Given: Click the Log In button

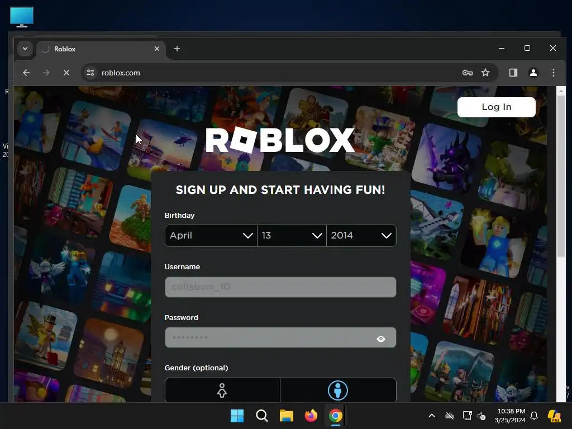Looking at the screenshot, I should [496, 107].
